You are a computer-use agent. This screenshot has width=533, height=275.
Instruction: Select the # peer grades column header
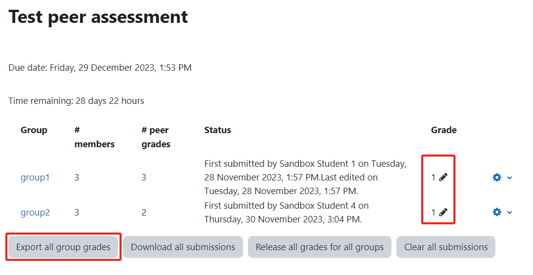tap(156, 137)
